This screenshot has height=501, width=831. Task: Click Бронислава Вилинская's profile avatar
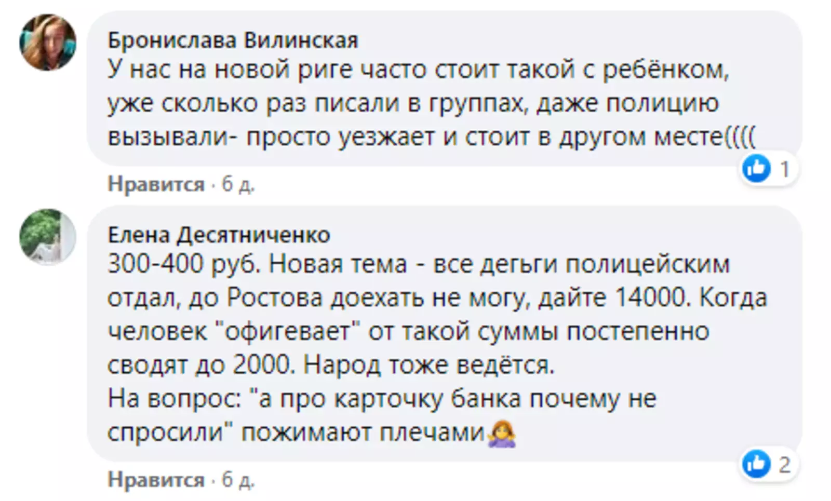tap(48, 43)
